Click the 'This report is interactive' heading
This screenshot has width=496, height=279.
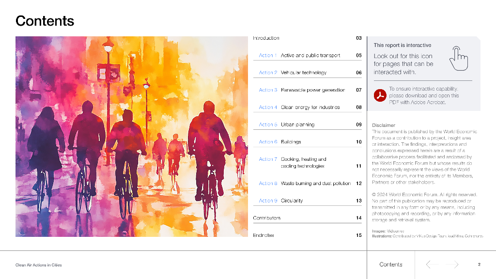[x=403, y=45]
